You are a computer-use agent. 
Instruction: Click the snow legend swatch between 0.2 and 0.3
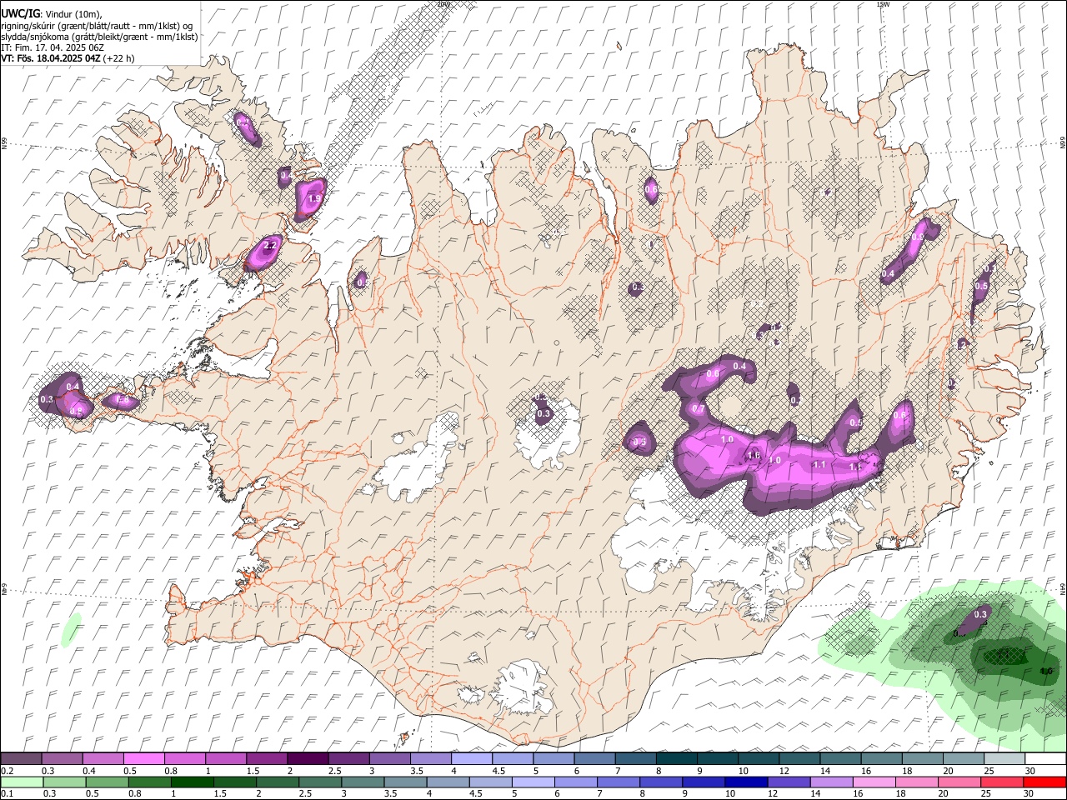pos(21,759)
